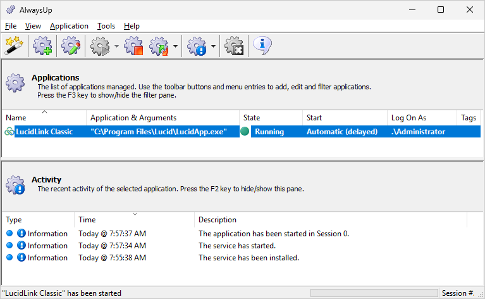Click the LucidLink Classic cloud icon
Viewport: 485px width, 299px height.
point(9,132)
